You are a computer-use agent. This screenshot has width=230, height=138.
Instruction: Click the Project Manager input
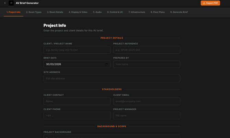147,116
